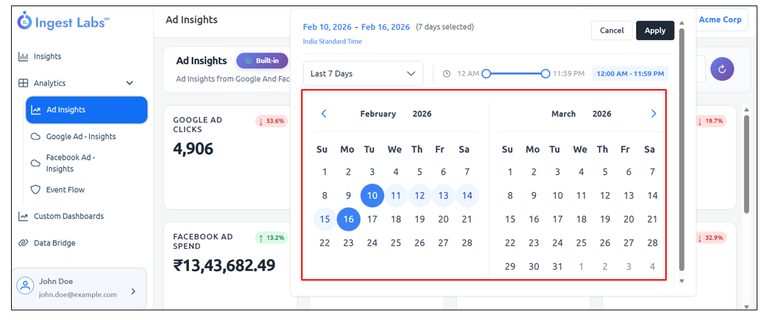Advance to next month with right arrow
Screen dimensions: 765x320
tap(653, 114)
